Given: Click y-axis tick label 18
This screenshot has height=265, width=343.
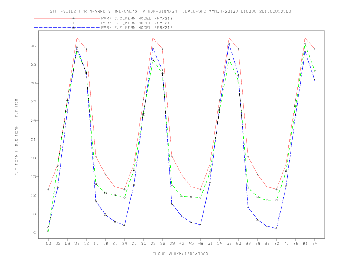Looking at the screenshot, I should click(x=33, y=158).
